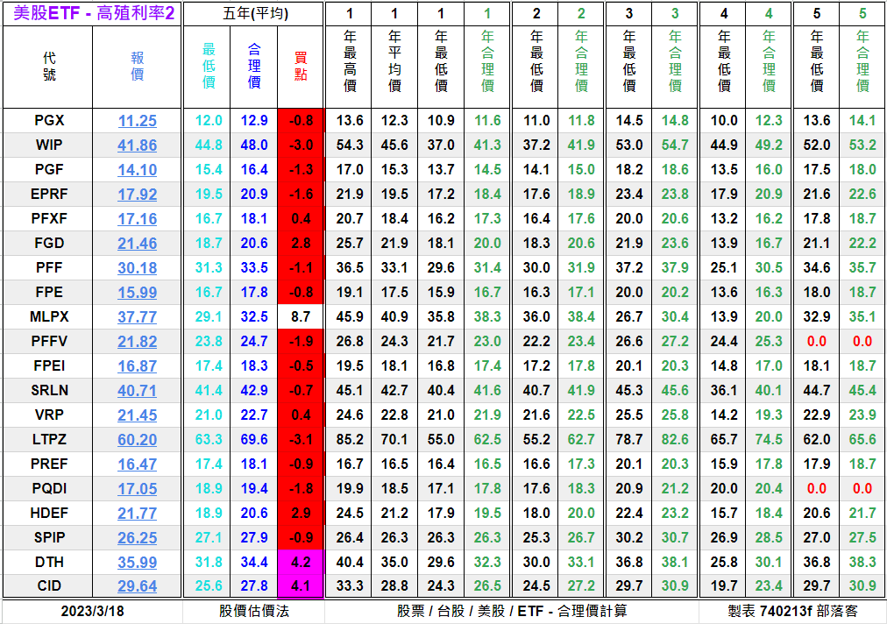Select LTPZ three-year fair price 82.6
The height and width of the screenshot is (624, 887).
(x=675, y=440)
